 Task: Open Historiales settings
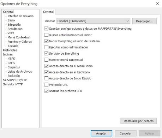10,50
